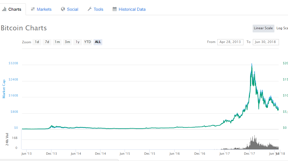This screenshot has width=288, height=161.
Task: Click the Market Cap axis label
Action: click(4, 89)
